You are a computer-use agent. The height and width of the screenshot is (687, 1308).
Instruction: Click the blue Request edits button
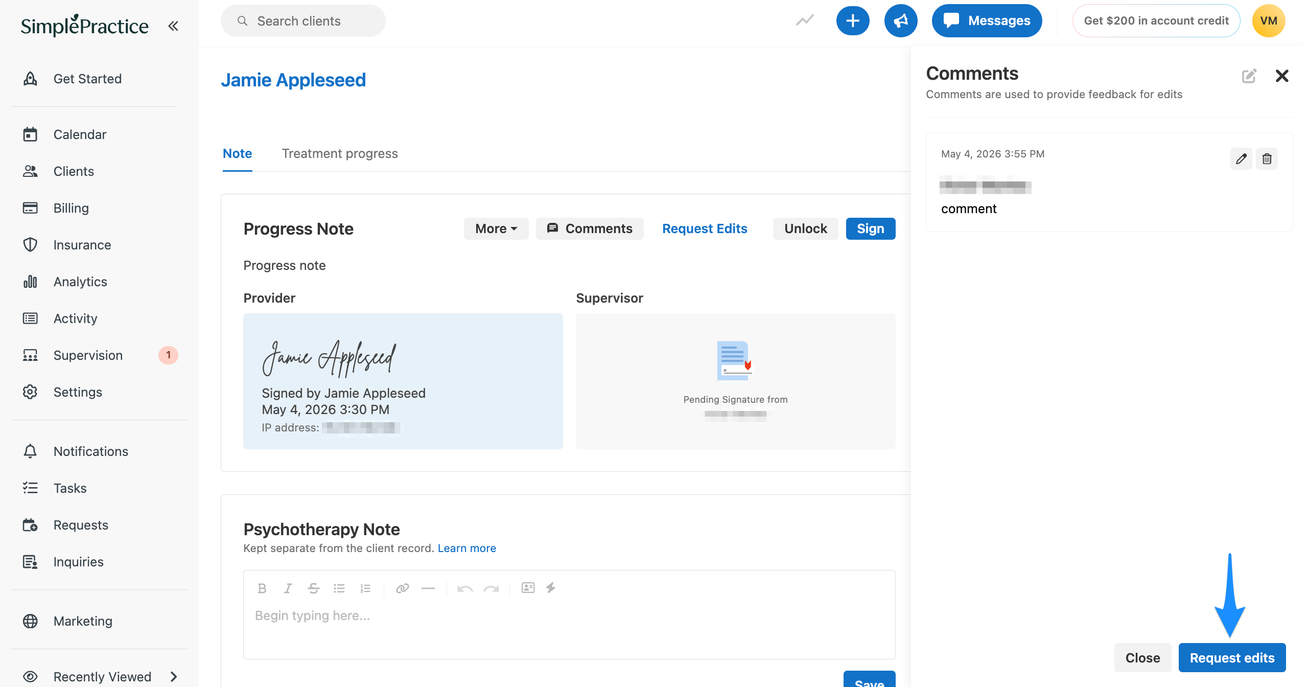(1232, 658)
